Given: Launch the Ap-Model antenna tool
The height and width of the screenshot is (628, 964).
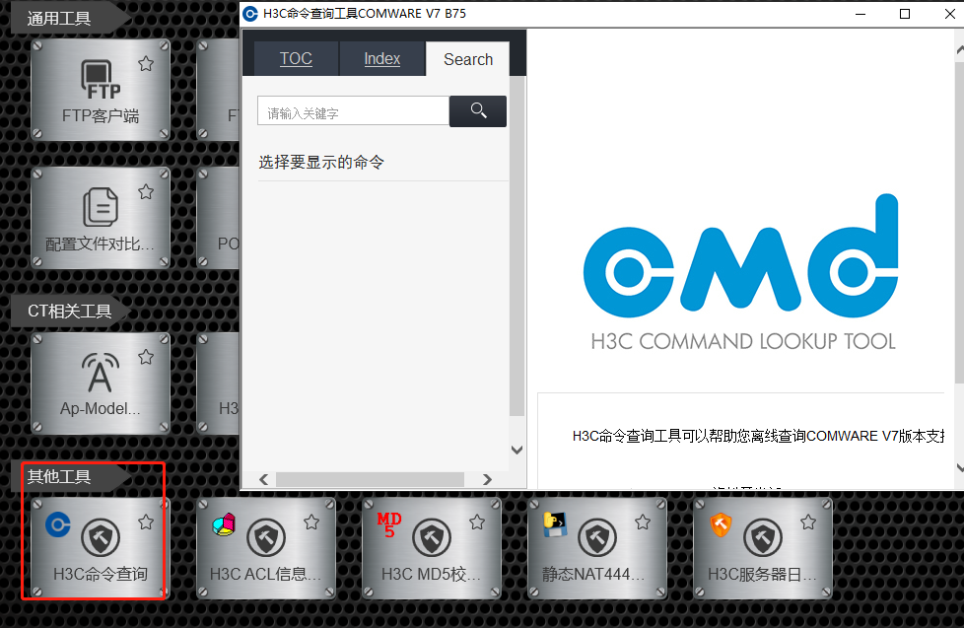Looking at the screenshot, I should 101,384.
